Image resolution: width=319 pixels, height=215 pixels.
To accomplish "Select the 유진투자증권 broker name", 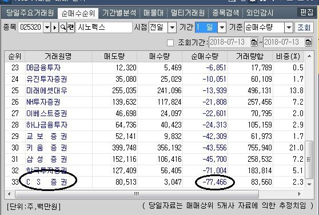I will click(x=46, y=79).
